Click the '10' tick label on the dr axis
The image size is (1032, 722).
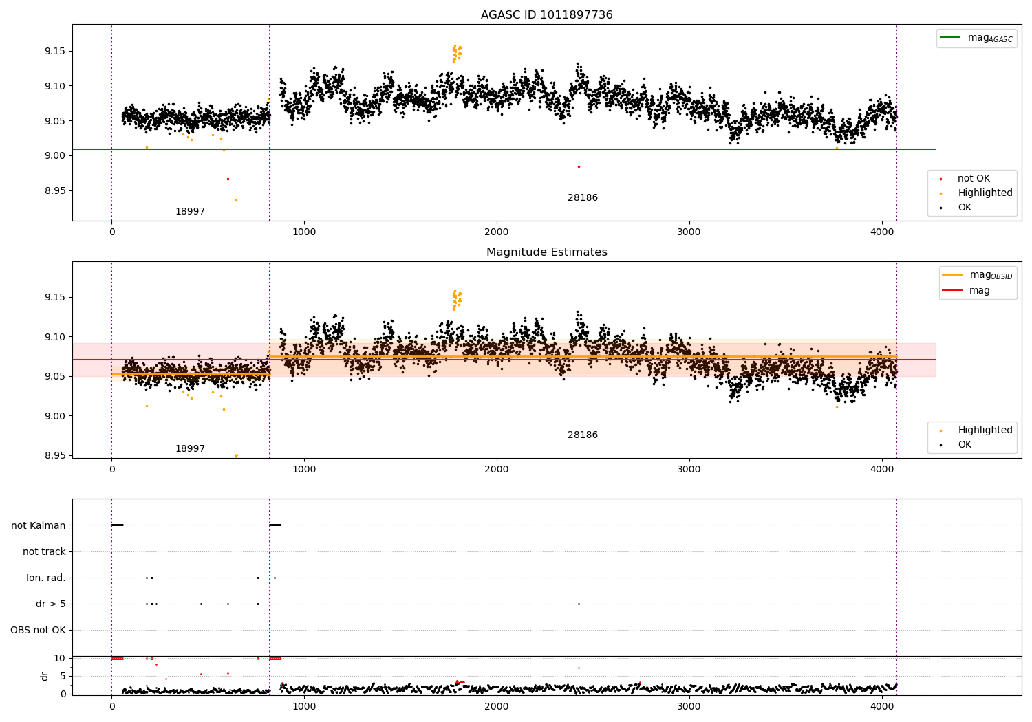(60, 658)
